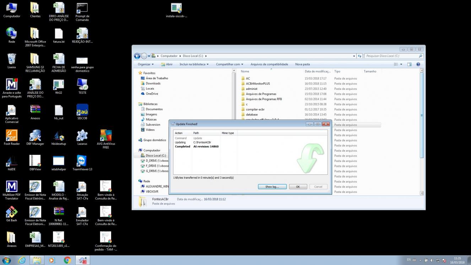Open the Lazarus desktop icon
This screenshot has width=471, height=265.
point(82,137)
